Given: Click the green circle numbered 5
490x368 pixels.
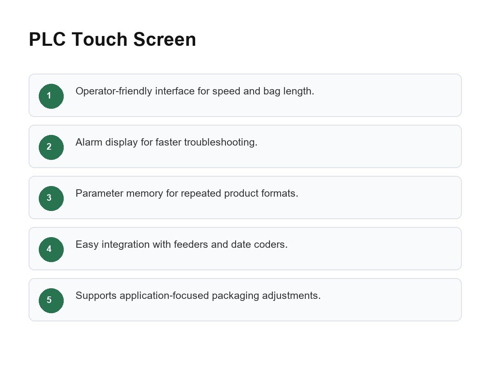Looking at the screenshot, I should coord(51,301).
